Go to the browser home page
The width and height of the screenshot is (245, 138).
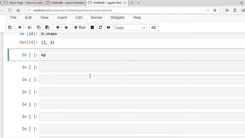(18, 10)
